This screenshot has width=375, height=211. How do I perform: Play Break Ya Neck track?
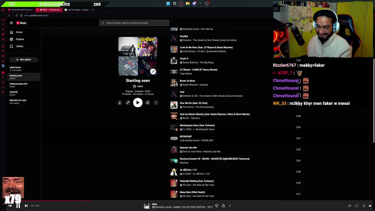click(x=187, y=81)
